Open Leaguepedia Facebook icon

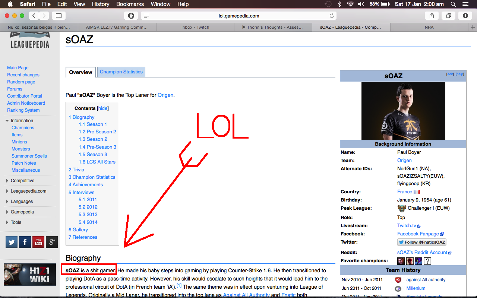point(25,242)
